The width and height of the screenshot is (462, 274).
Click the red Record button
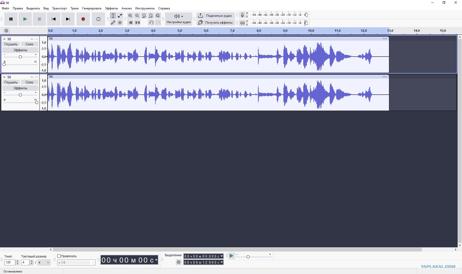tap(83, 19)
